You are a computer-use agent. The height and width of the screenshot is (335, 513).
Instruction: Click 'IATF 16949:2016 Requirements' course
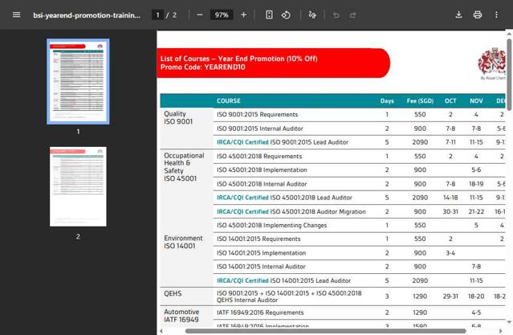click(260, 313)
